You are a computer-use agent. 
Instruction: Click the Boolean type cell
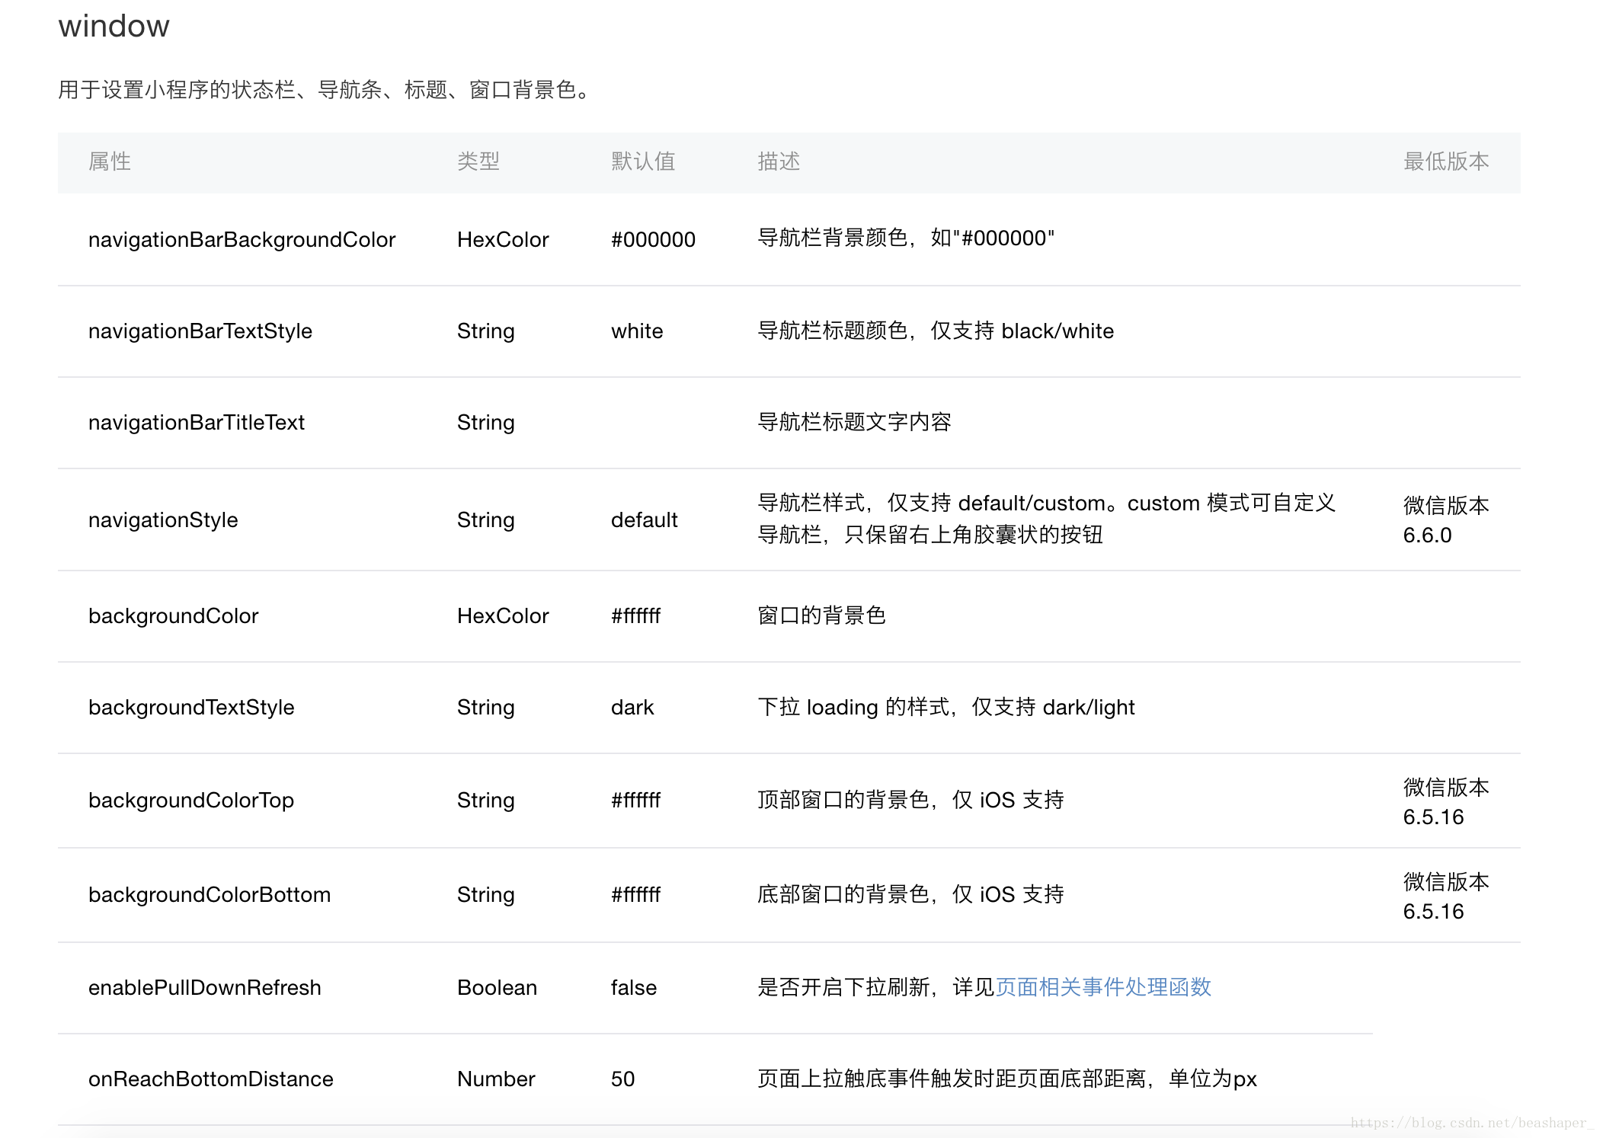click(x=497, y=988)
